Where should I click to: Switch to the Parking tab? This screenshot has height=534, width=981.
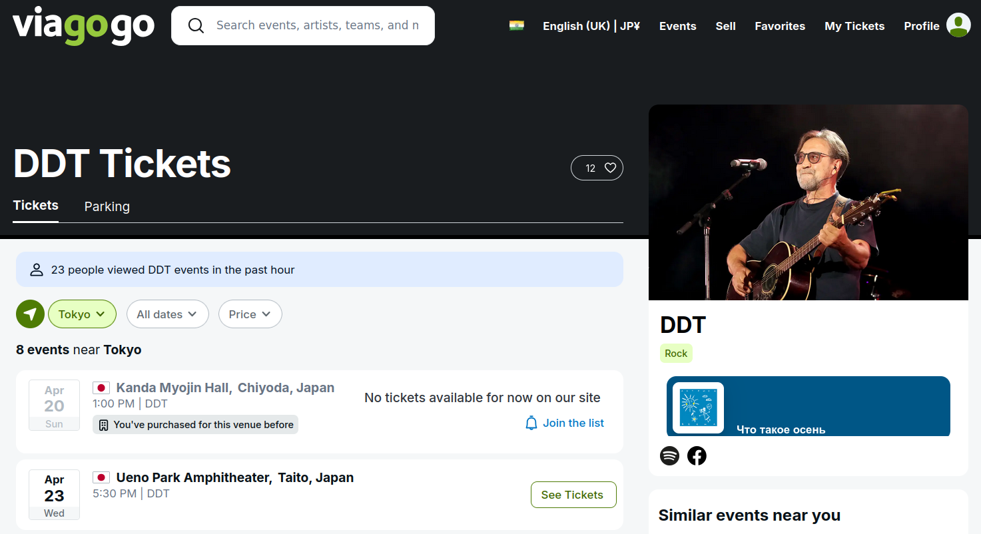[x=107, y=206]
